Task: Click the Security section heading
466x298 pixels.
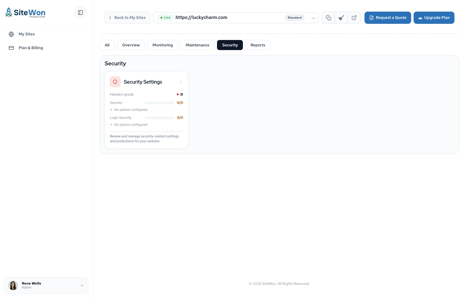Action: point(115,64)
